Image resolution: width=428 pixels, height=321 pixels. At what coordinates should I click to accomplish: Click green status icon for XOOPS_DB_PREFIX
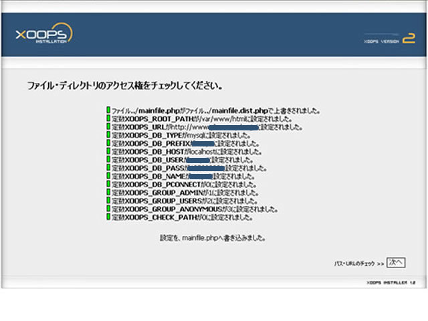coord(108,142)
